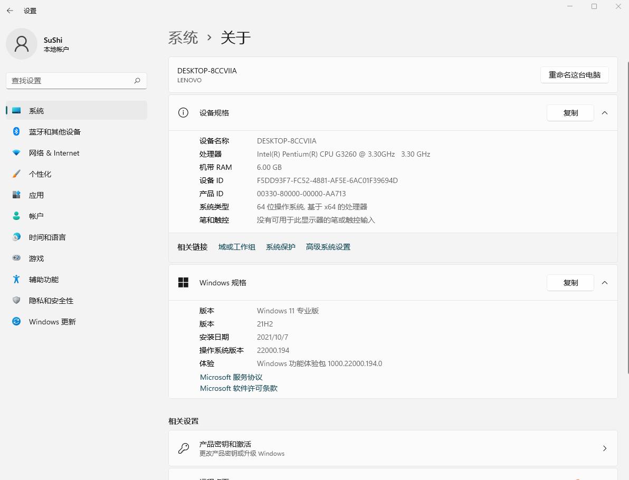Click the 查找设置 search box
This screenshot has width=629, height=480.
coord(76,81)
